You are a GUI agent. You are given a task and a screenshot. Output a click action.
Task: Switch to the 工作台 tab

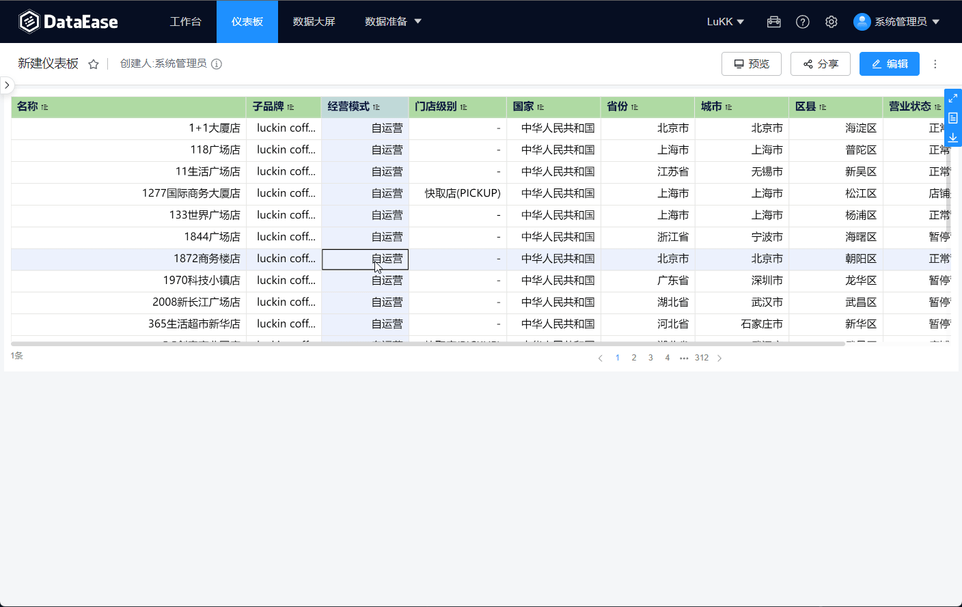pyautogui.click(x=186, y=21)
